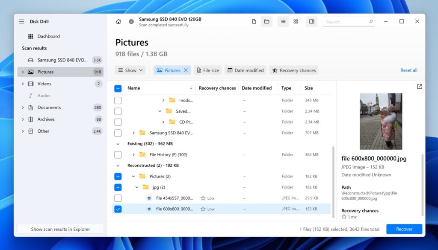This screenshot has width=438, height=250.
Task: Click the Recover button
Action: click(x=404, y=229)
